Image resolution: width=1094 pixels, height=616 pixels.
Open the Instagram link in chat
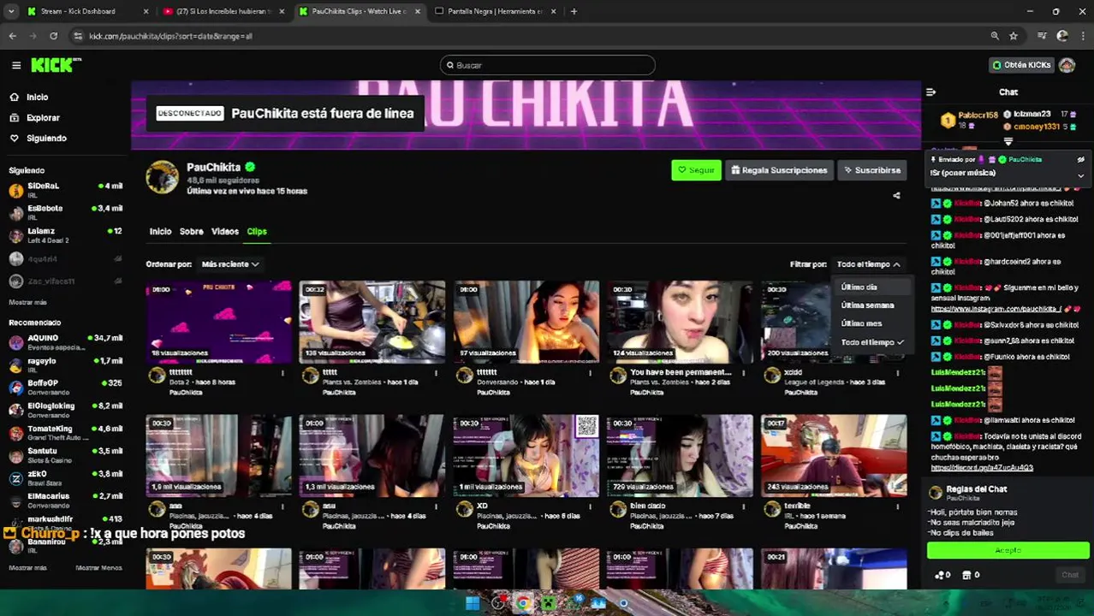pos(996,309)
